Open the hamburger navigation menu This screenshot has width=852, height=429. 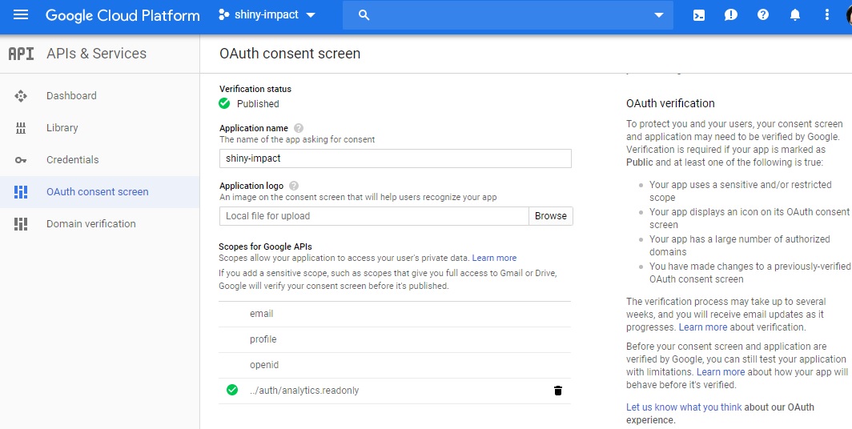tap(21, 14)
